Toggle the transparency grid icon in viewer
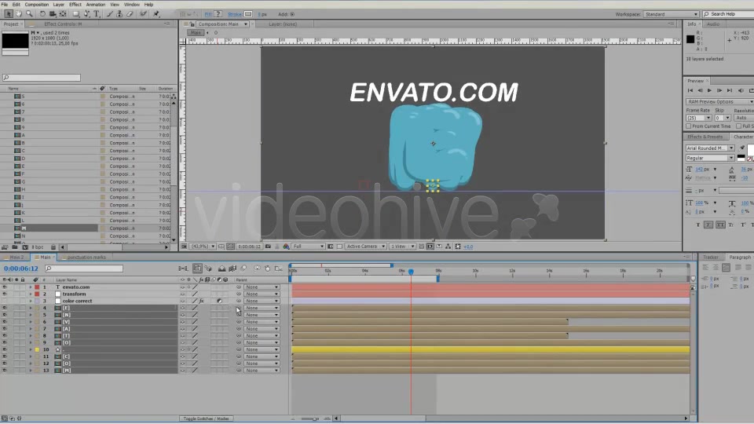 point(339,247)
